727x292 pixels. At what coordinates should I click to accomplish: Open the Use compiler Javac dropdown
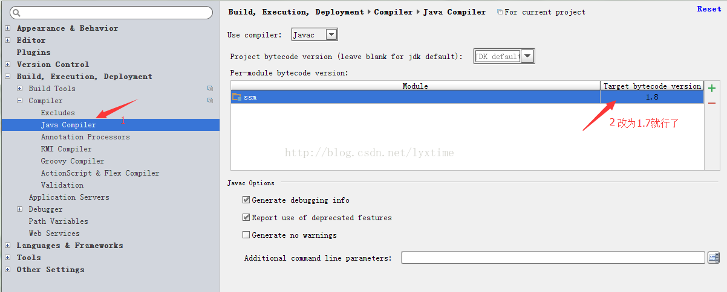[331, 35]
